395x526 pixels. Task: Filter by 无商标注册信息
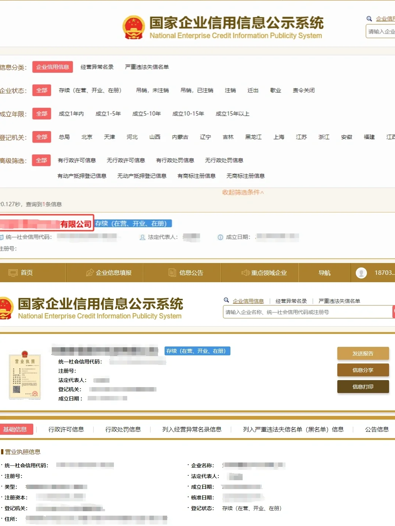click(x=246, y=176)
